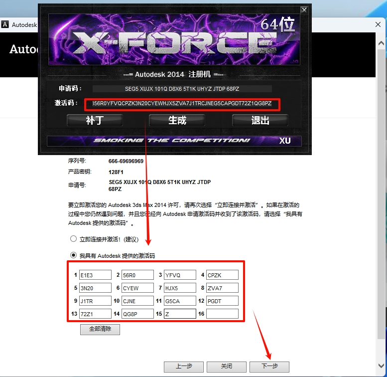Click the 补丁 button
Viewport: 387px width, 377px height.
pyautogui.click(x=95, y=120)
